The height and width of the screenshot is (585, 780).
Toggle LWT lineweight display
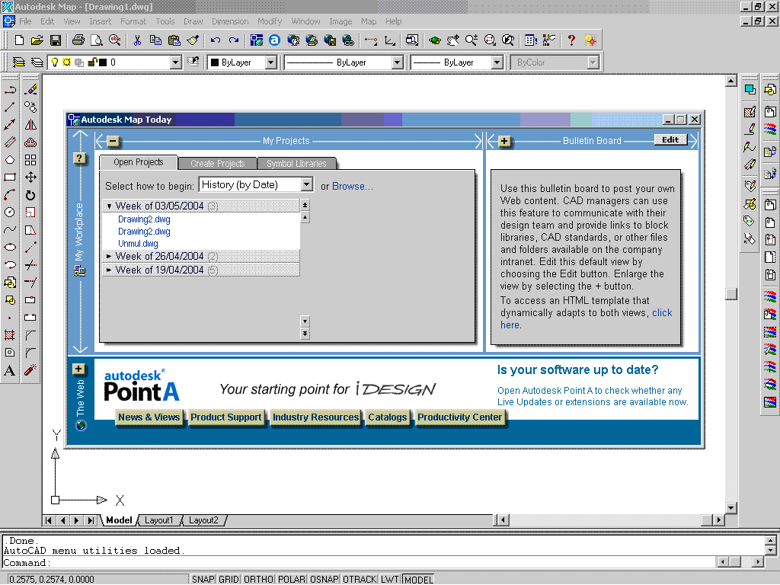pos(390,580)
